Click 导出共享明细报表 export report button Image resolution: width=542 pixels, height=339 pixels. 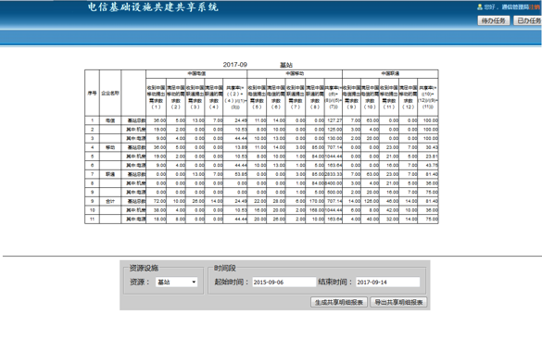(398, 302)
